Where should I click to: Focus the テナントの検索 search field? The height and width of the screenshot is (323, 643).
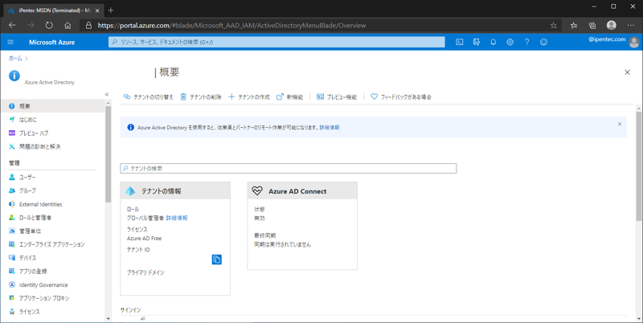(289, 169)
